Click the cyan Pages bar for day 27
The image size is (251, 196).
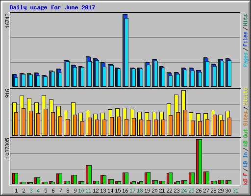tap(207, 74)
